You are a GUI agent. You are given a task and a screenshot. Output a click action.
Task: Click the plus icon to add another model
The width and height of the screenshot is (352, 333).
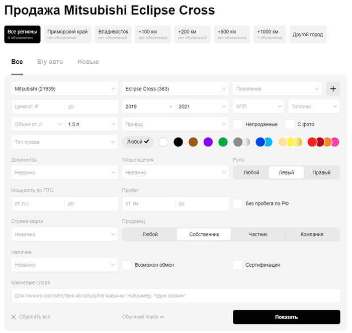pyautogui.click(x=333, y=89)
